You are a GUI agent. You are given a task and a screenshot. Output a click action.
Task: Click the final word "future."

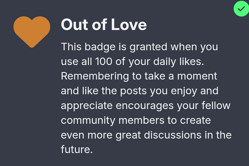click(x=77, y=149)
